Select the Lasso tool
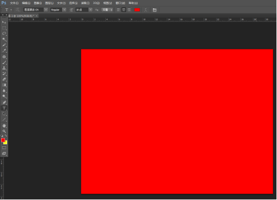Viewport: 277px width, 200px height. click(4, 34)
